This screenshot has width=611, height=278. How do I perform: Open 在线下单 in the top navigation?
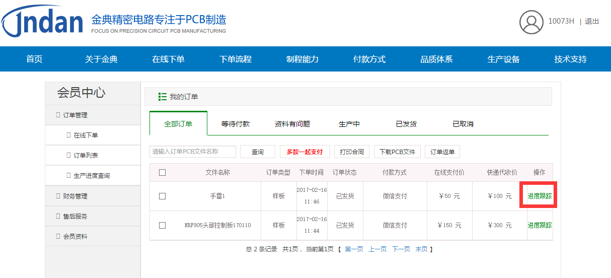coord(168,59)
